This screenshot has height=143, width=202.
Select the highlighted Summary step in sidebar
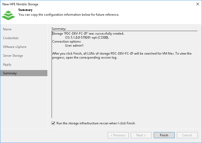(10, 73)
